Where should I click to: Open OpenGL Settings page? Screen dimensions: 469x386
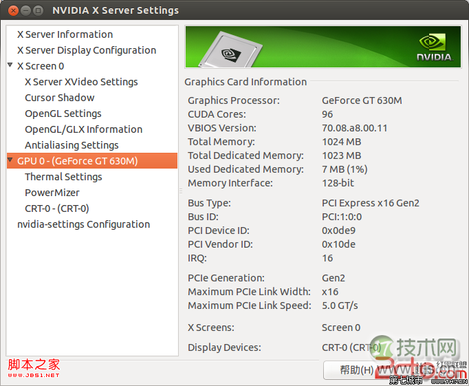63,114
